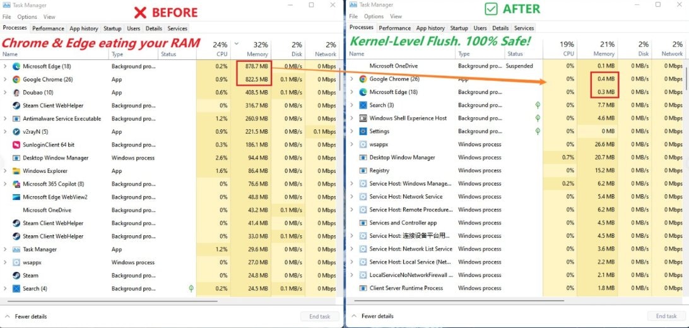
Task: Expand Google Chrome (26) in left window
Action: point(5,79)
